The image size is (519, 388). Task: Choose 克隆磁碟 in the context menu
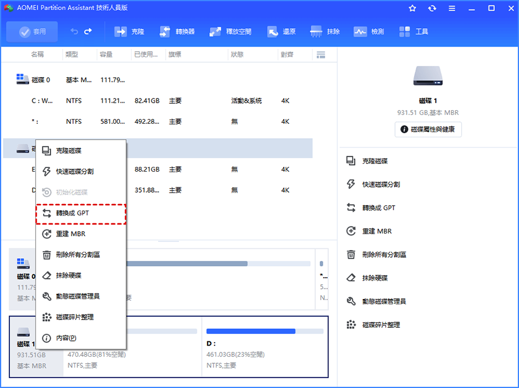(x=81, y=150)
